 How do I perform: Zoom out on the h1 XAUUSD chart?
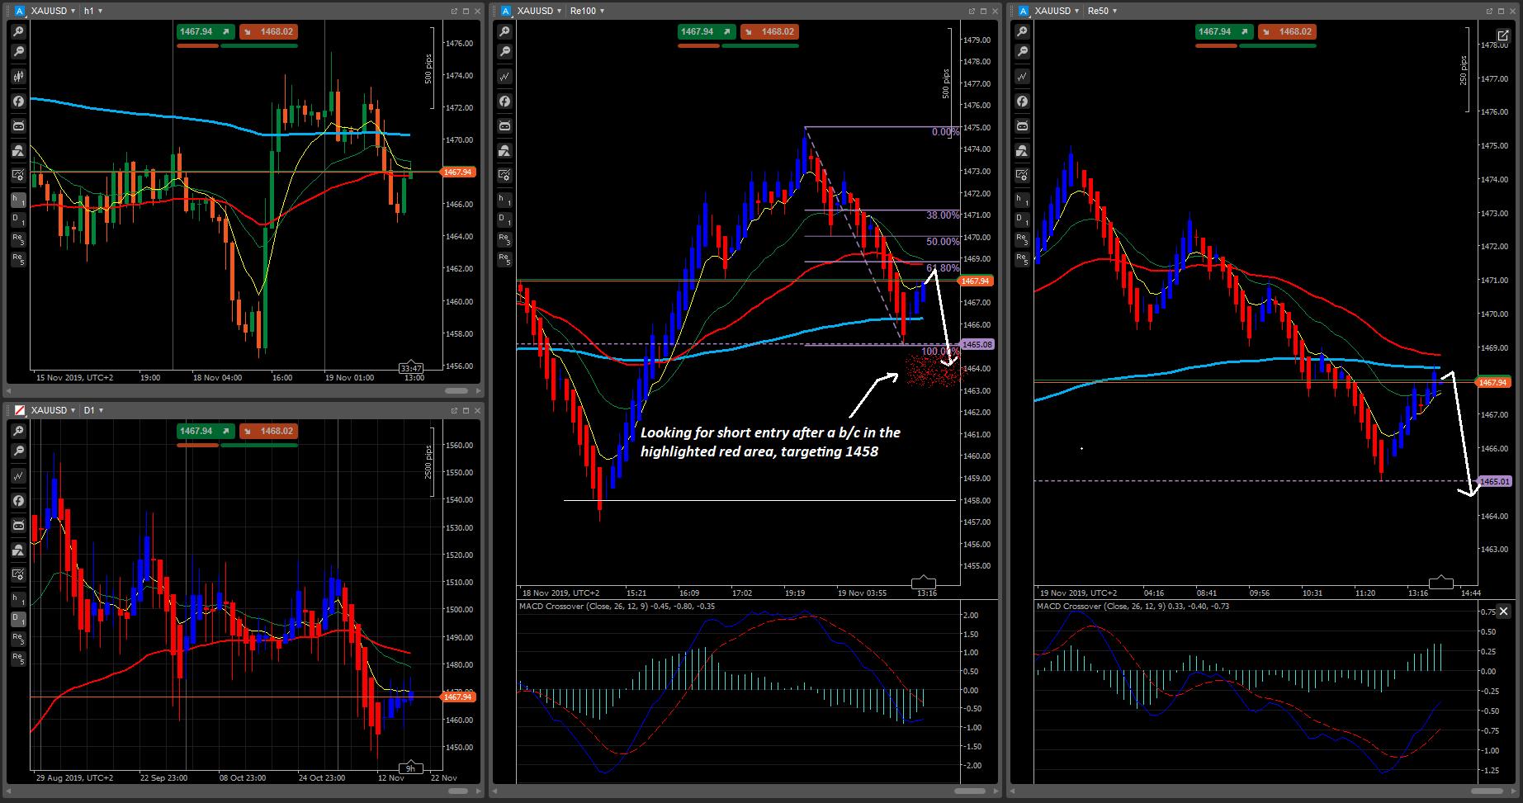click(x=18, y=51)
